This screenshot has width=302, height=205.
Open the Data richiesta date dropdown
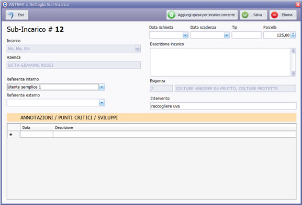point(185,35)
